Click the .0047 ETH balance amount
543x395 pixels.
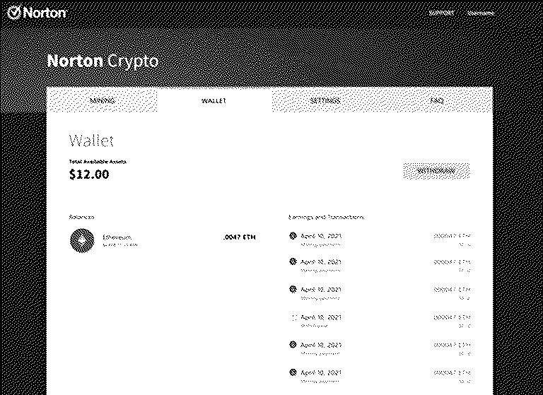pyautogui.click(x=240, y=237)
